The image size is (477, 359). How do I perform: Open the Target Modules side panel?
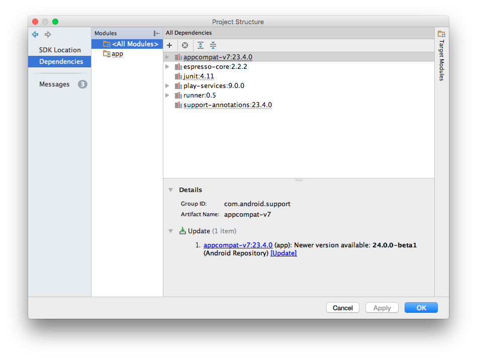tap(441, 55)
